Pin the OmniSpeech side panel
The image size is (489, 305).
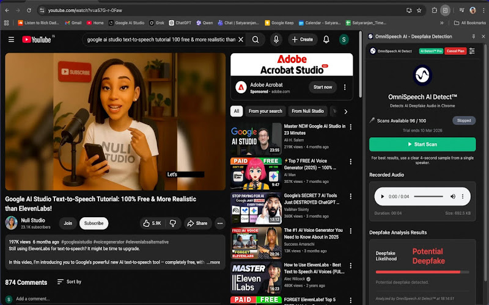(474, 37)
